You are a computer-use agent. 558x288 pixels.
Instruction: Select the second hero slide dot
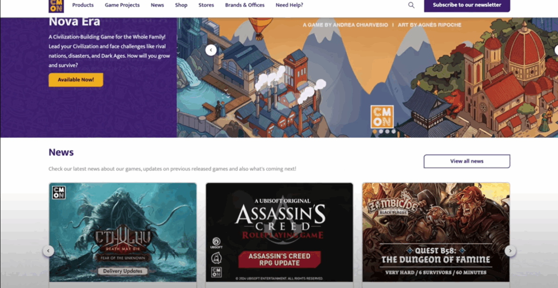pyautogui.click(x=381, y=131)
